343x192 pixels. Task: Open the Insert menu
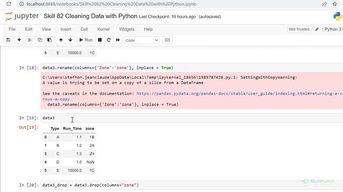tap(65, 29)
